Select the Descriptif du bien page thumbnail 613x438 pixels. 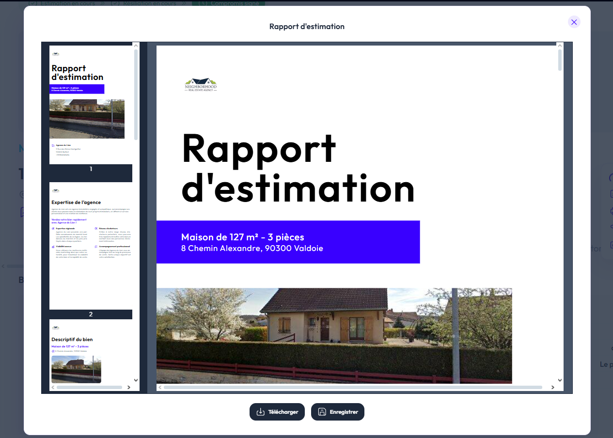click(x=91, y=354)
